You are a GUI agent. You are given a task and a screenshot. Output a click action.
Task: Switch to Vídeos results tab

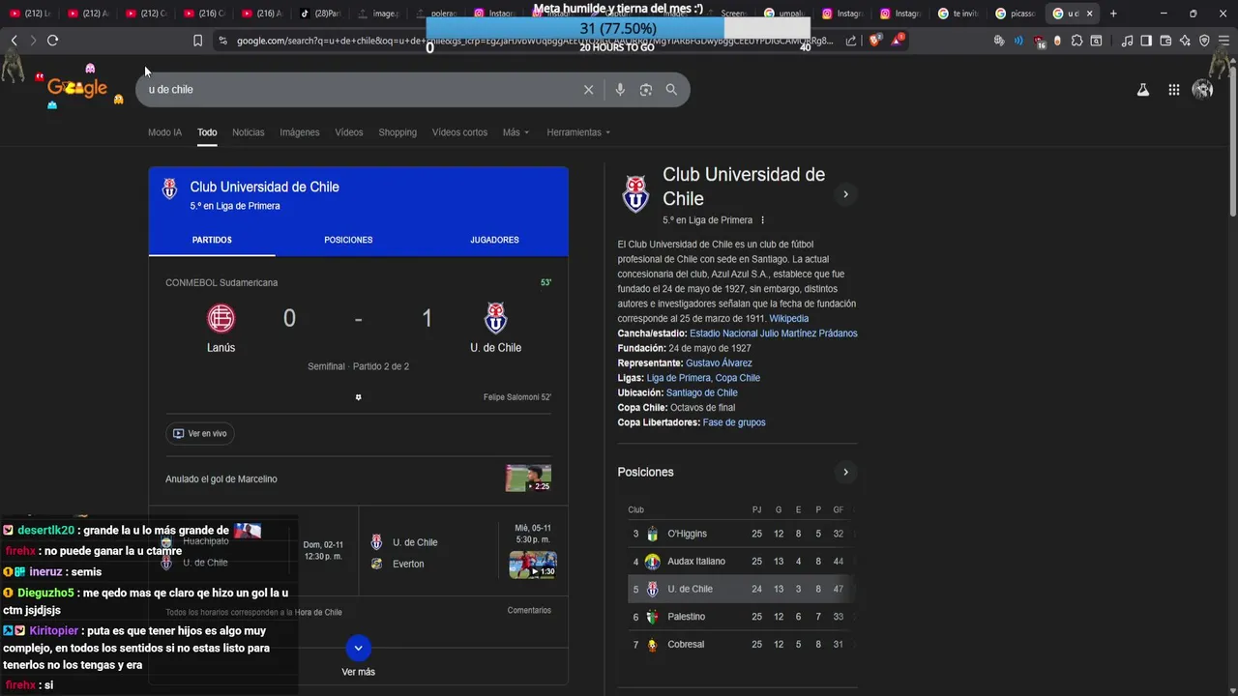[349, 132]
